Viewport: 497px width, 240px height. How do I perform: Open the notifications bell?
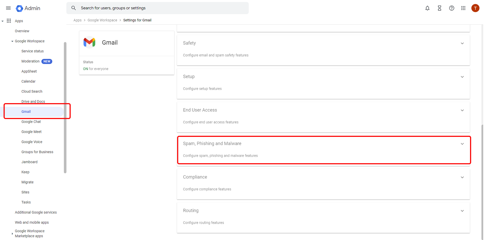(x=427, y=8)
